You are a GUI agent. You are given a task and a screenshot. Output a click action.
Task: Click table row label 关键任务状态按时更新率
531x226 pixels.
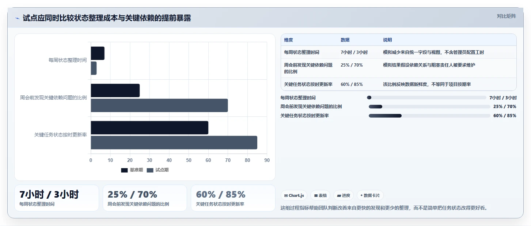(x=308, y=84)
